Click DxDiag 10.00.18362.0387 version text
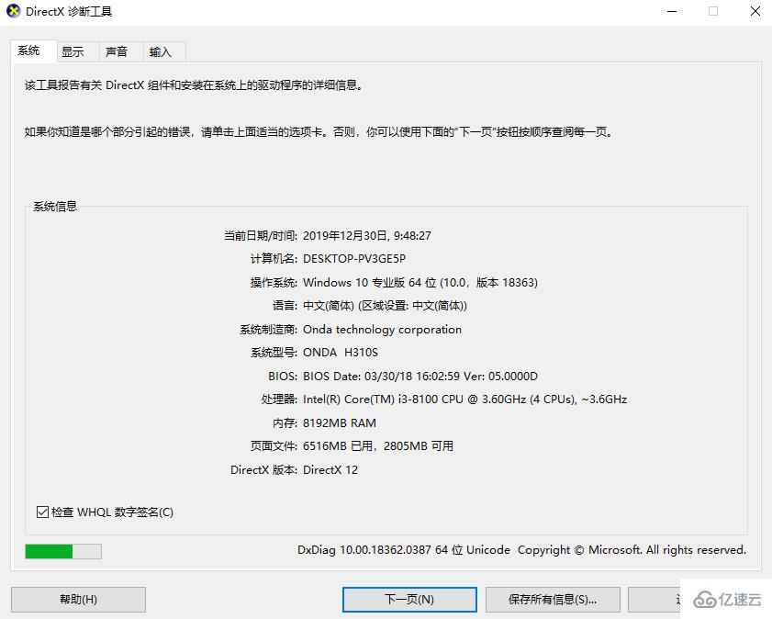This screenshot has height=619, width=772. click(x=404, y=550)
